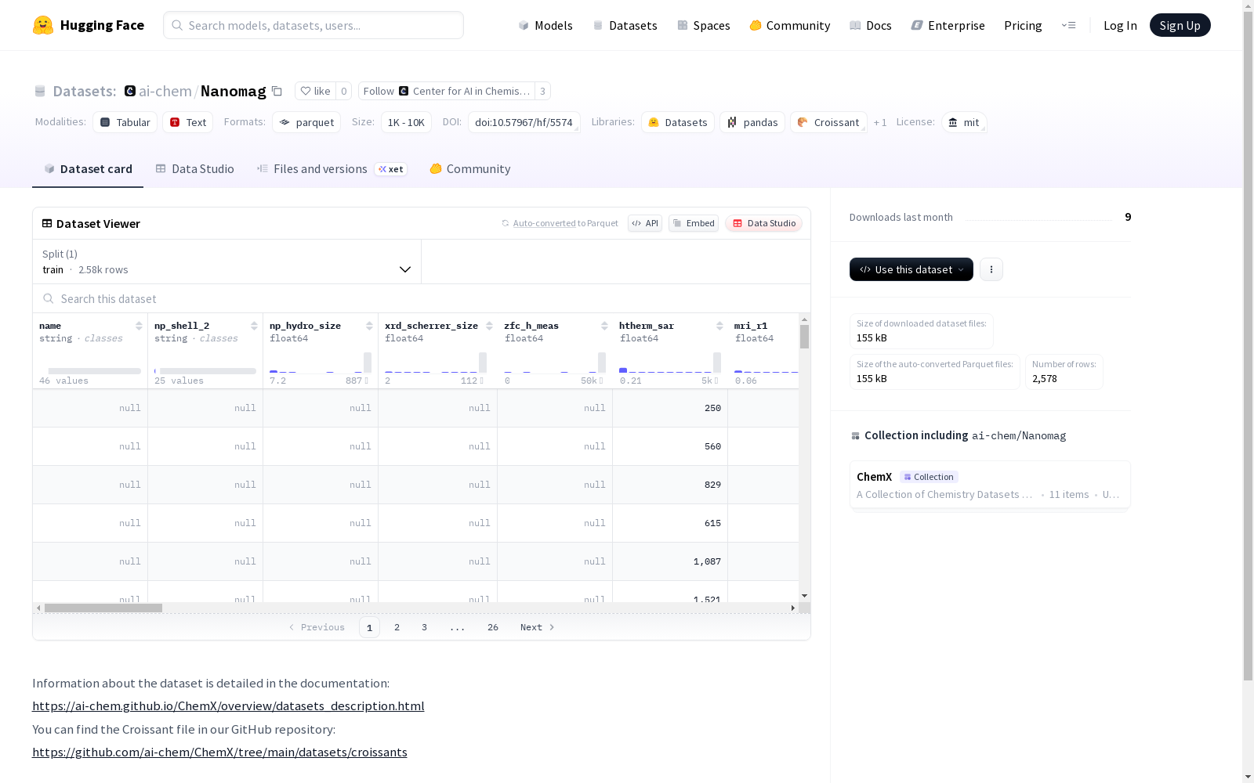
Task: Open the ChemX collection card
Action: pyautogui.click(x=990, y=485)
